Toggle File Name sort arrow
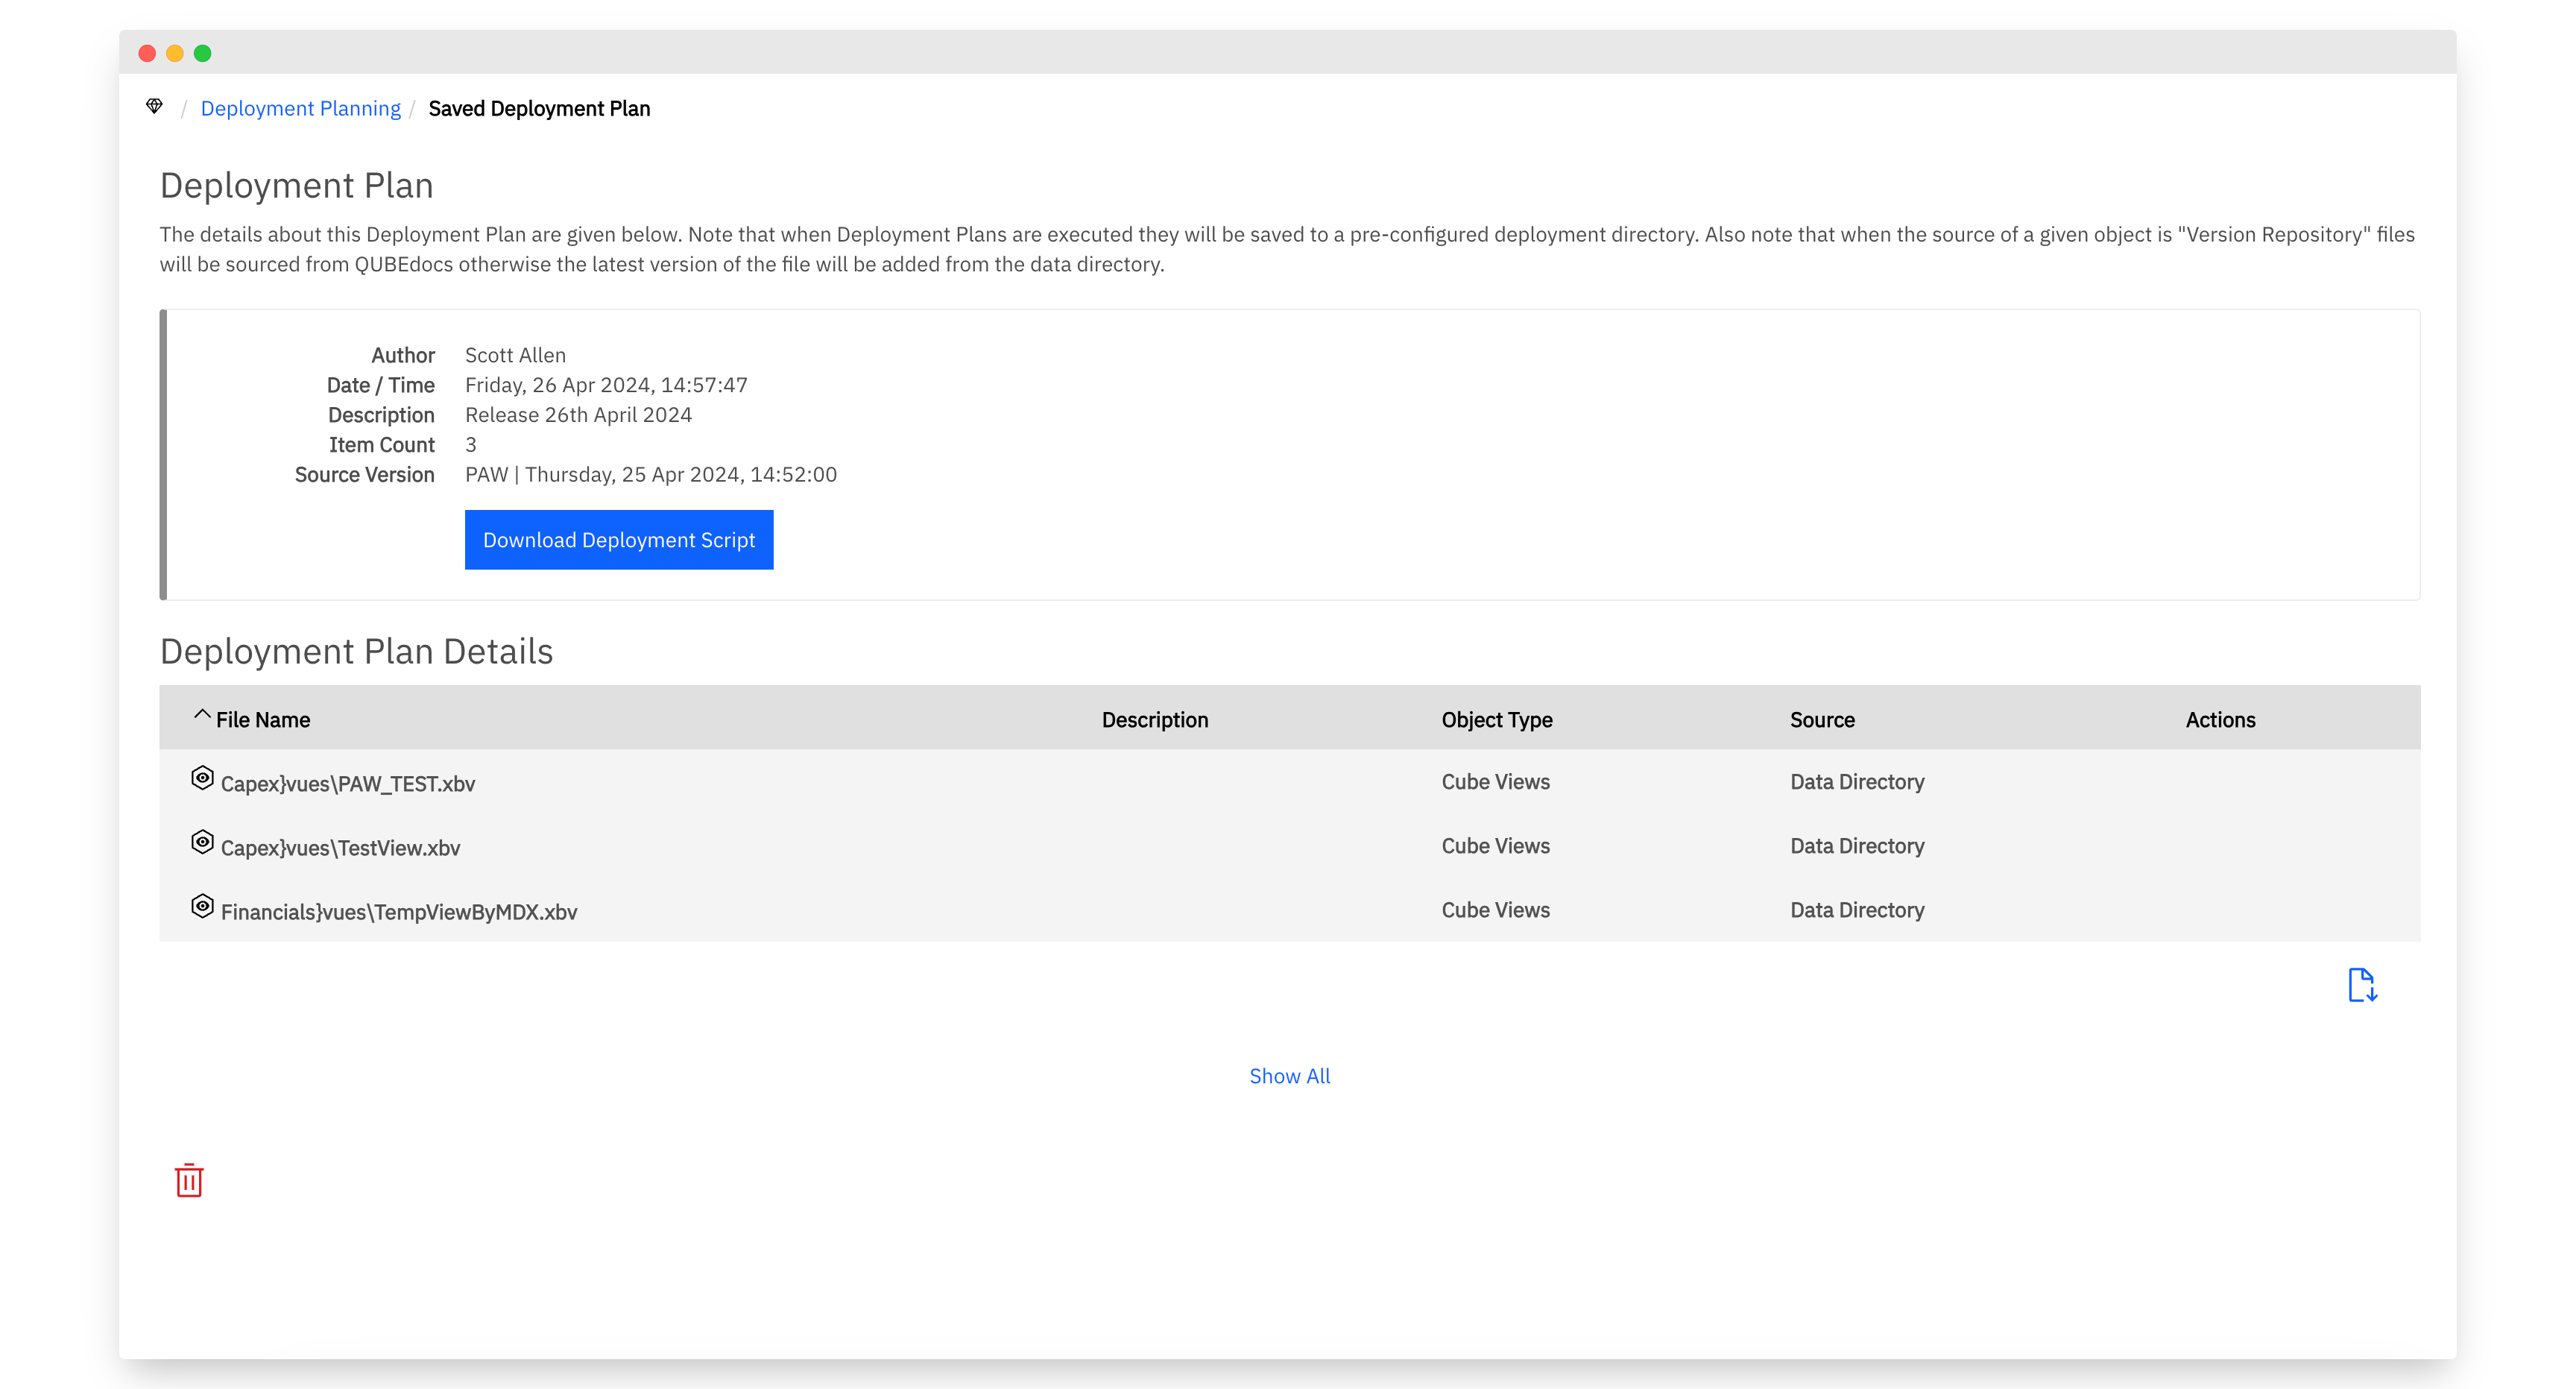Image resolution: width=2576 pixels, height=1389 pixels. [202, 715]
